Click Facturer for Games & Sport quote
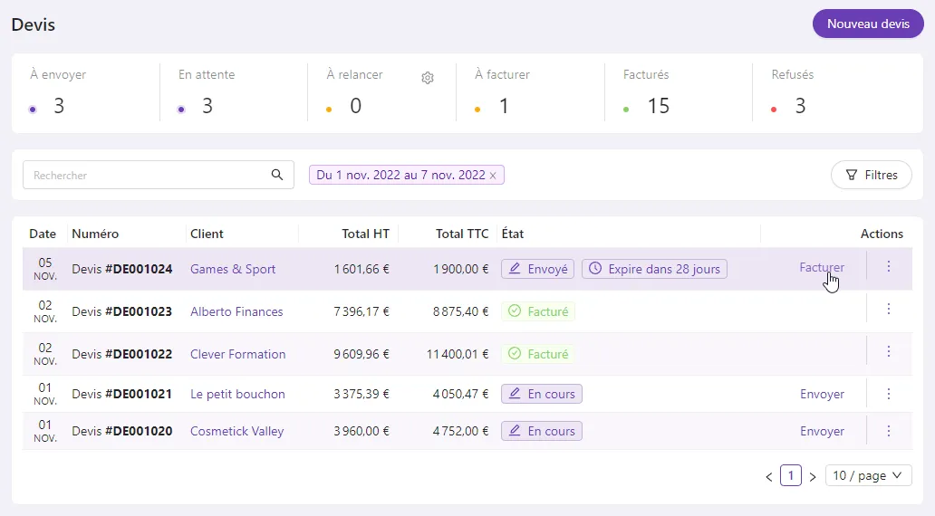This screenshot has height=516, width=935. (x=822, y=268)
